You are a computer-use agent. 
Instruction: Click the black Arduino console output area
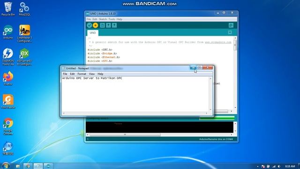[x=159, y=127]
